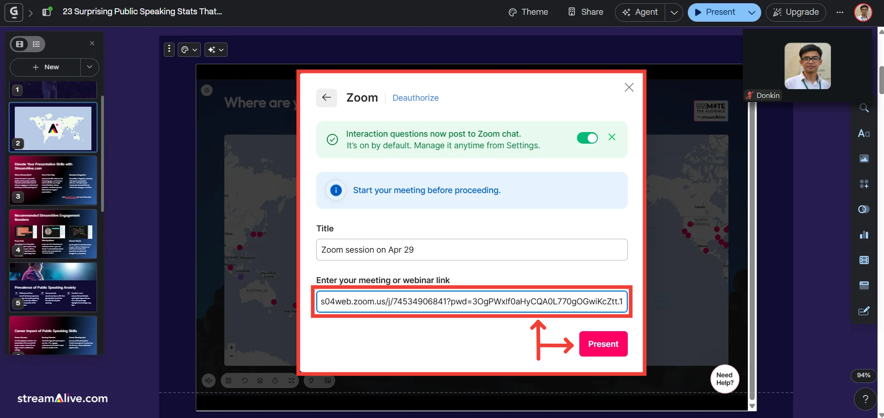Select the Recommended StreamAlive Engagement Boosters slide
The image size is (884, 418).
pyautogui.click(x=53, y=234)
